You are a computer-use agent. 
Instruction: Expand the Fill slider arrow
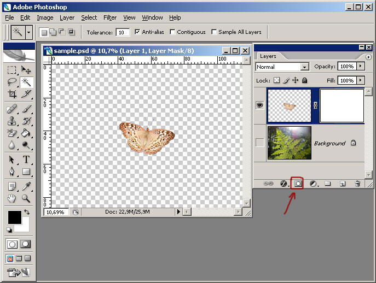pos(360,80)
